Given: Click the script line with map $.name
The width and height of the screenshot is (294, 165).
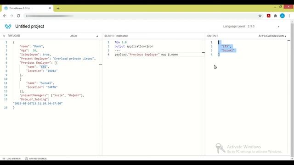Looking at the screenshot, I should click(x=146, y=55).
